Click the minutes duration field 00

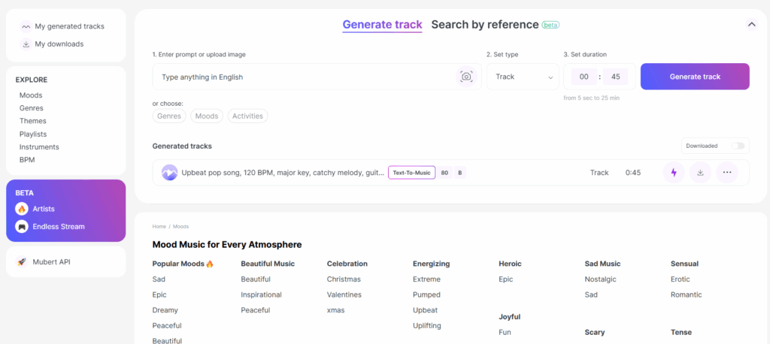[x=584, y=77]
